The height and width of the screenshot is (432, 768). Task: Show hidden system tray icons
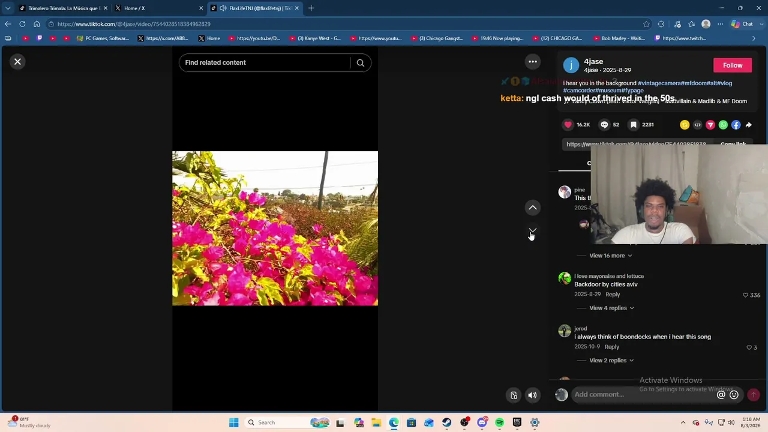click(x=683, y=422)
